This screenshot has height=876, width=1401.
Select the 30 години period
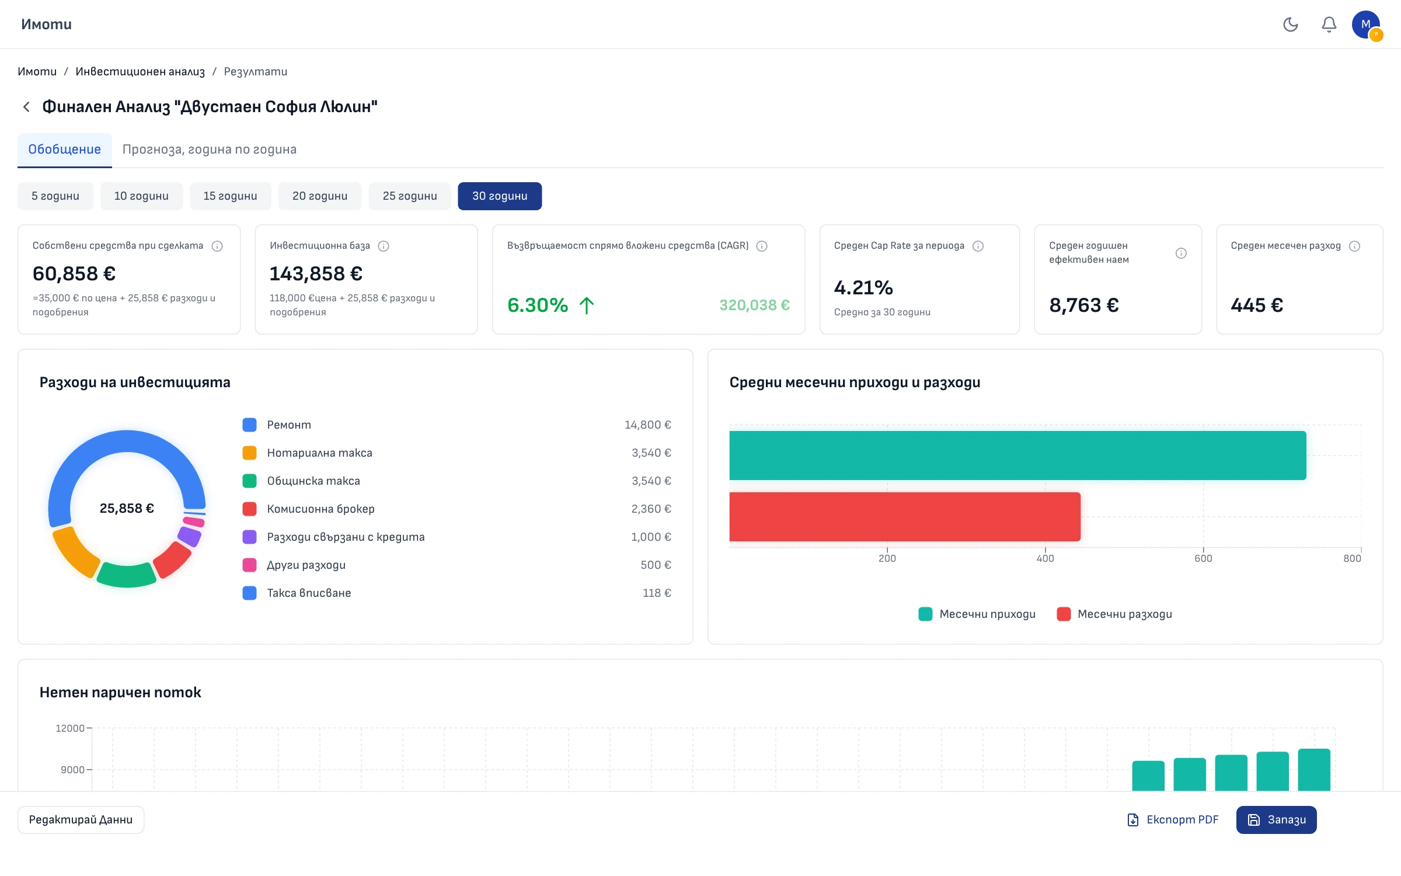tap(500, 196)
